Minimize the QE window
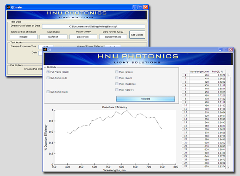The height and width of the screenshot is (176, 240). point(220,50)
